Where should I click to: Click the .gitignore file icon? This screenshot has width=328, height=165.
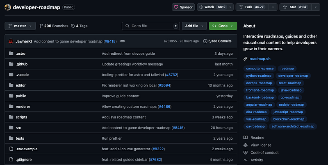(11, 160)
